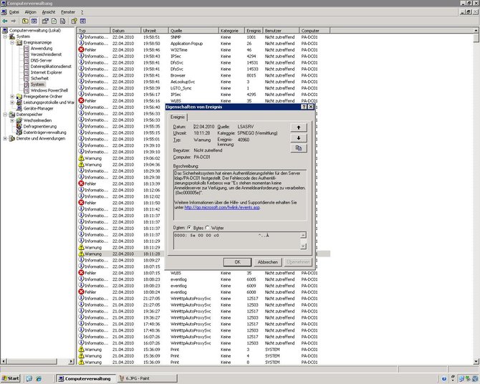Select Sicherheit log in the tree
Screen dimensions: 480x384
pyautogui.click(x=39, y=78)
